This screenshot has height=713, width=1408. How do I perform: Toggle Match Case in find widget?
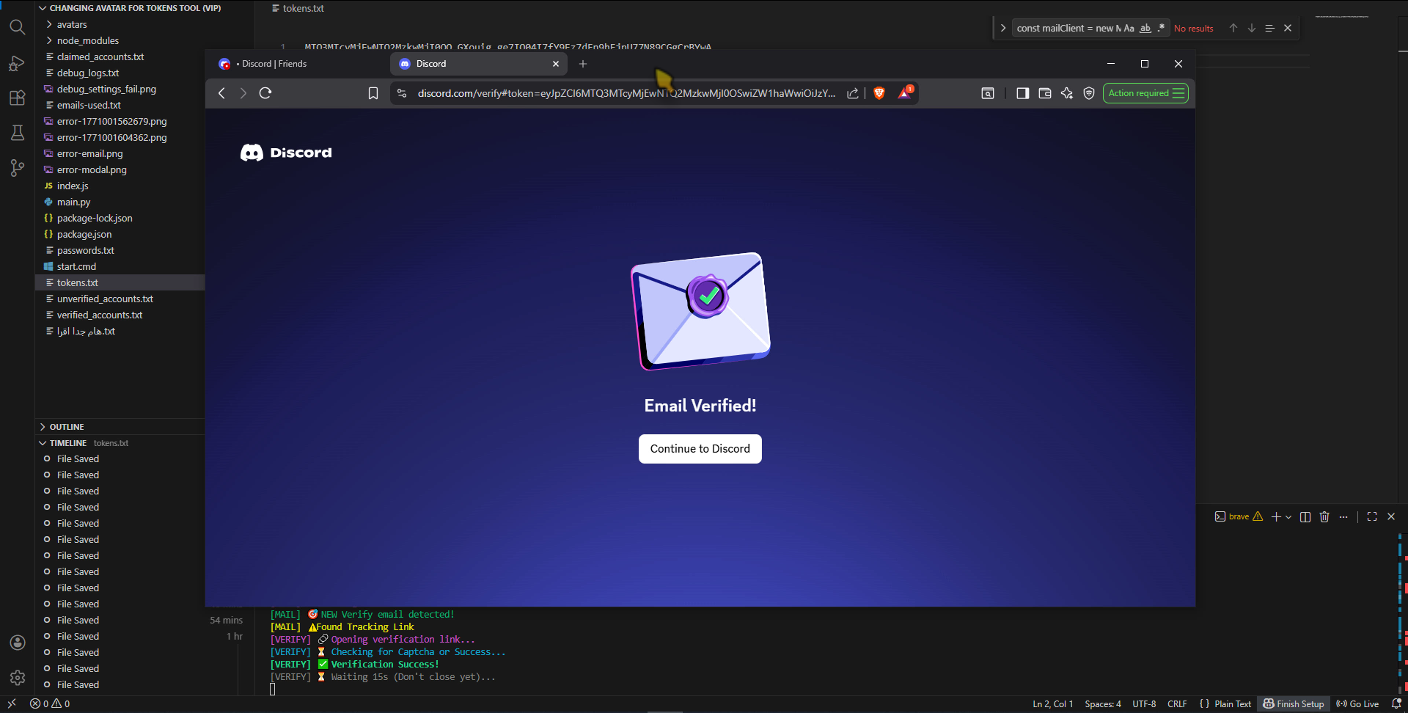(1129, 28)
